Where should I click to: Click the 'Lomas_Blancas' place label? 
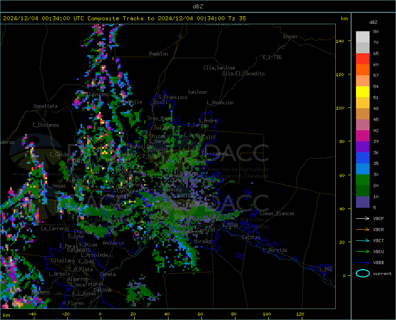tap(277, 213)
